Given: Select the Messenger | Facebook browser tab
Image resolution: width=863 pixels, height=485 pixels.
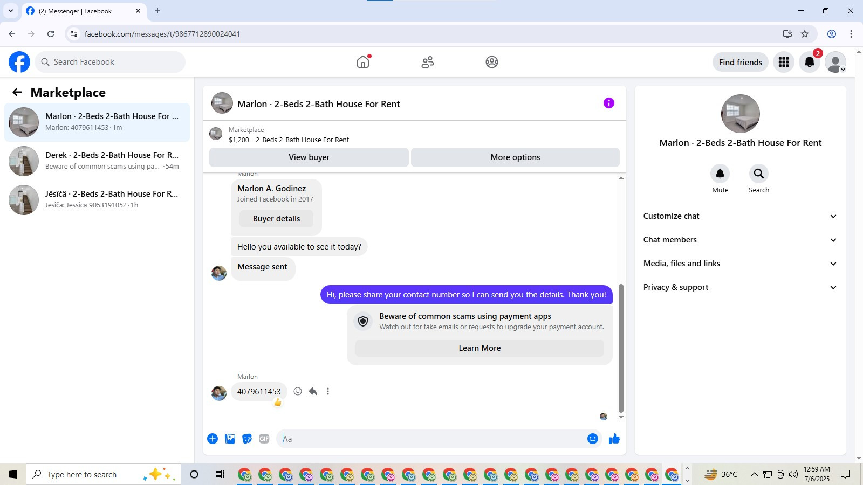Looking at the screenshot, I should tap(83, 11).
